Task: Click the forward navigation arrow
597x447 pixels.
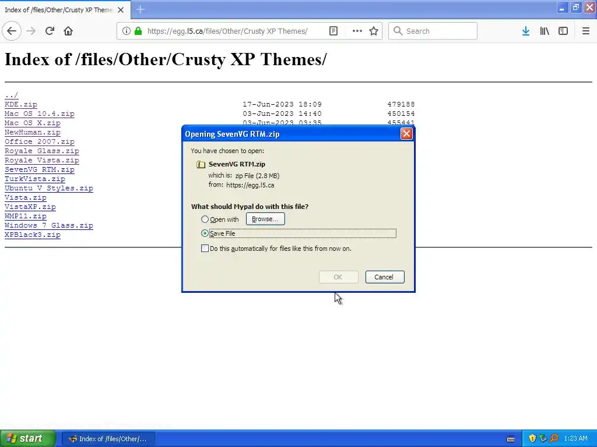Action: coord(31,31)
